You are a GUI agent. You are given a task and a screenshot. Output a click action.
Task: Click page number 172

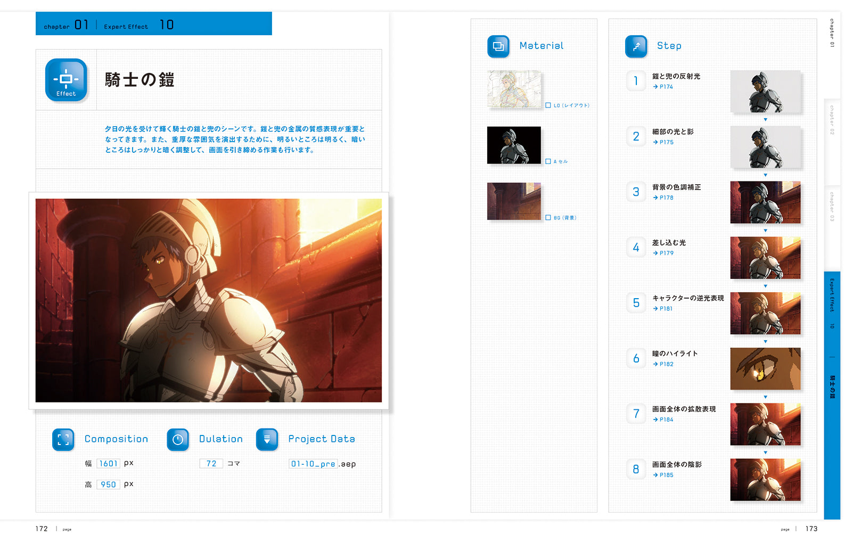click(x=42, y=529)
